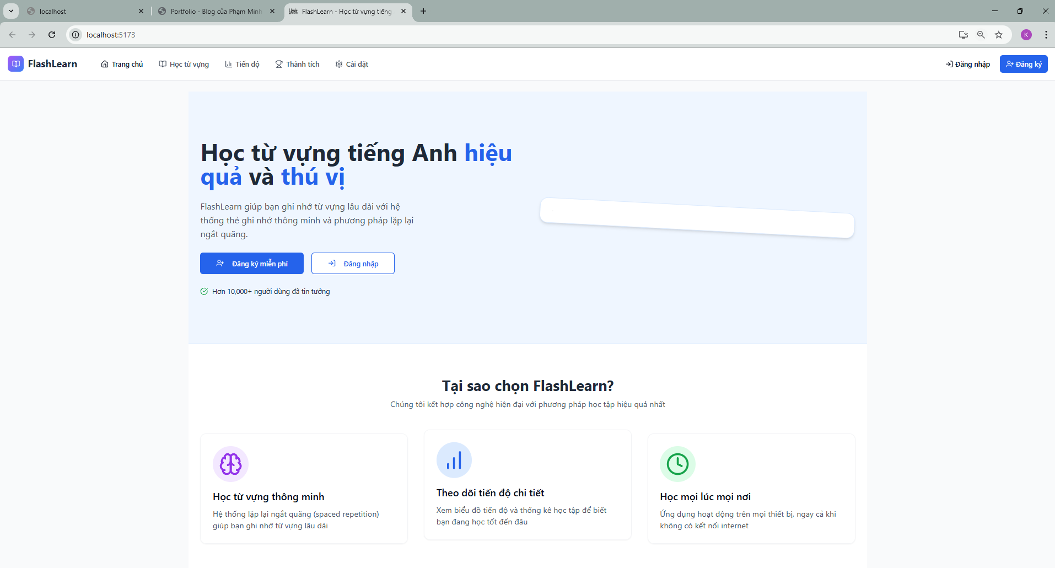Click the bar chart progress icon
This screenshot has height=568, width=1055.
[x=454, y=460]
